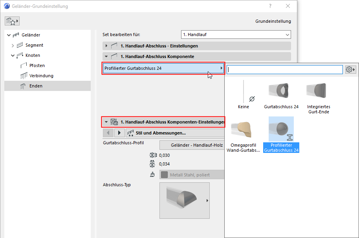Click the profile height icon beside 0,034
The width and height of the screenshot is (359, 238).
point(152,164)
